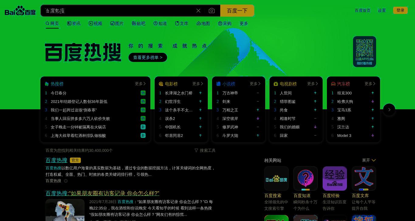Open car ranking 坦克300
The image size is (415, 221).
tap(344, 93)
